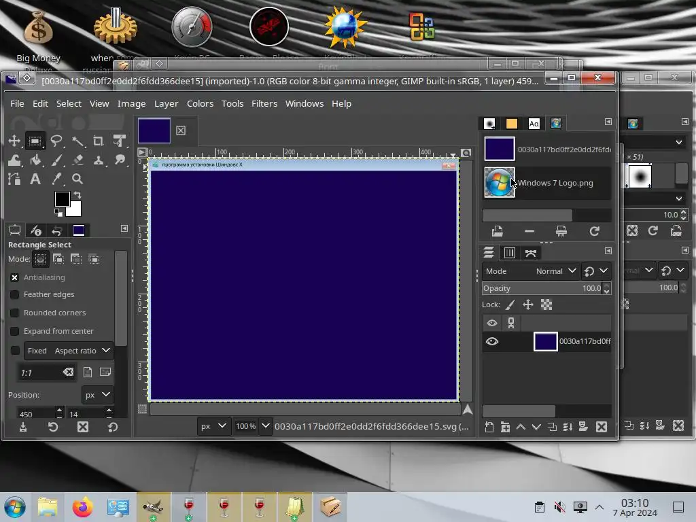Select the Fuzzy Select magic wand tool
The image size is (696, 522).
click(x=77, y=141)
